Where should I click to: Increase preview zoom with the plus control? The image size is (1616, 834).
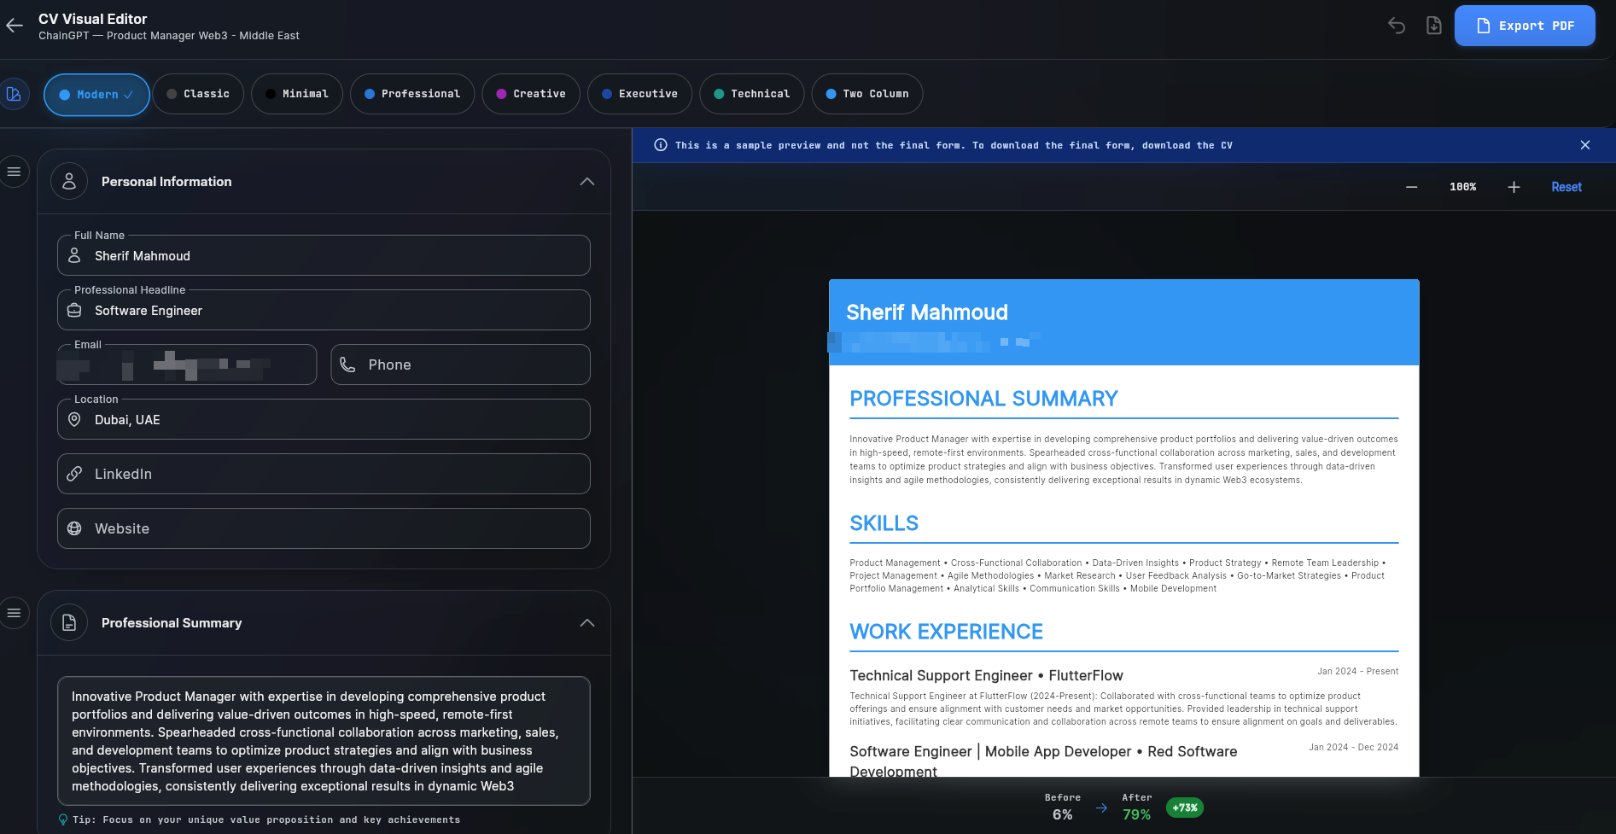[1514, 186]
